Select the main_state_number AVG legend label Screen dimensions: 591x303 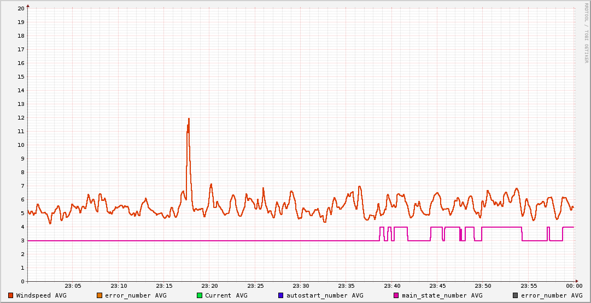[442, 295]
